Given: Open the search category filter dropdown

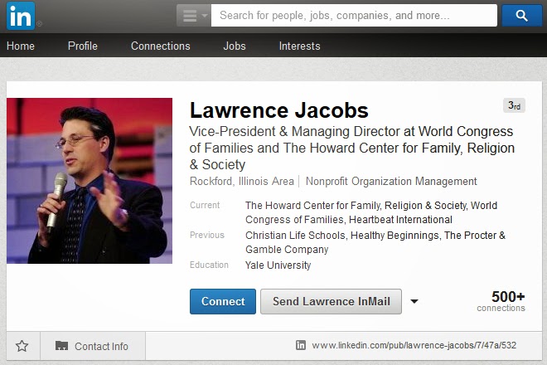Looking at the screenshot, I should pyautogui.click(x=193, y=15).
